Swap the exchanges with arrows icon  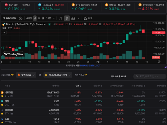coord(40,75)
